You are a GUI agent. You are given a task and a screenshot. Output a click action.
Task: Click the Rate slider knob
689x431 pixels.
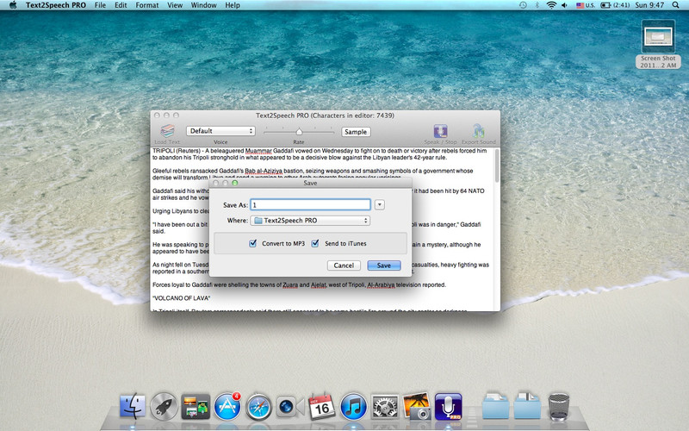[x=299, y=131]
